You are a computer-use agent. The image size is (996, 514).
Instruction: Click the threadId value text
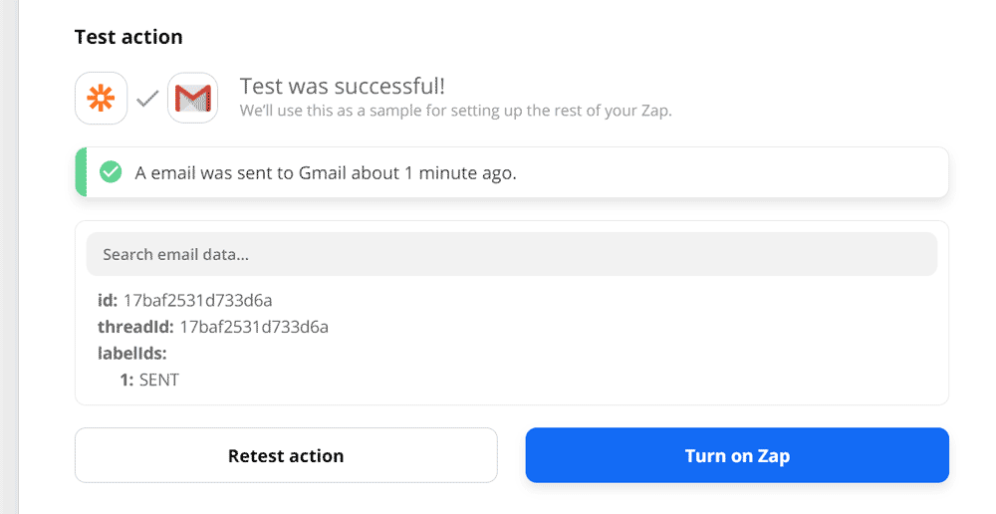254,327
